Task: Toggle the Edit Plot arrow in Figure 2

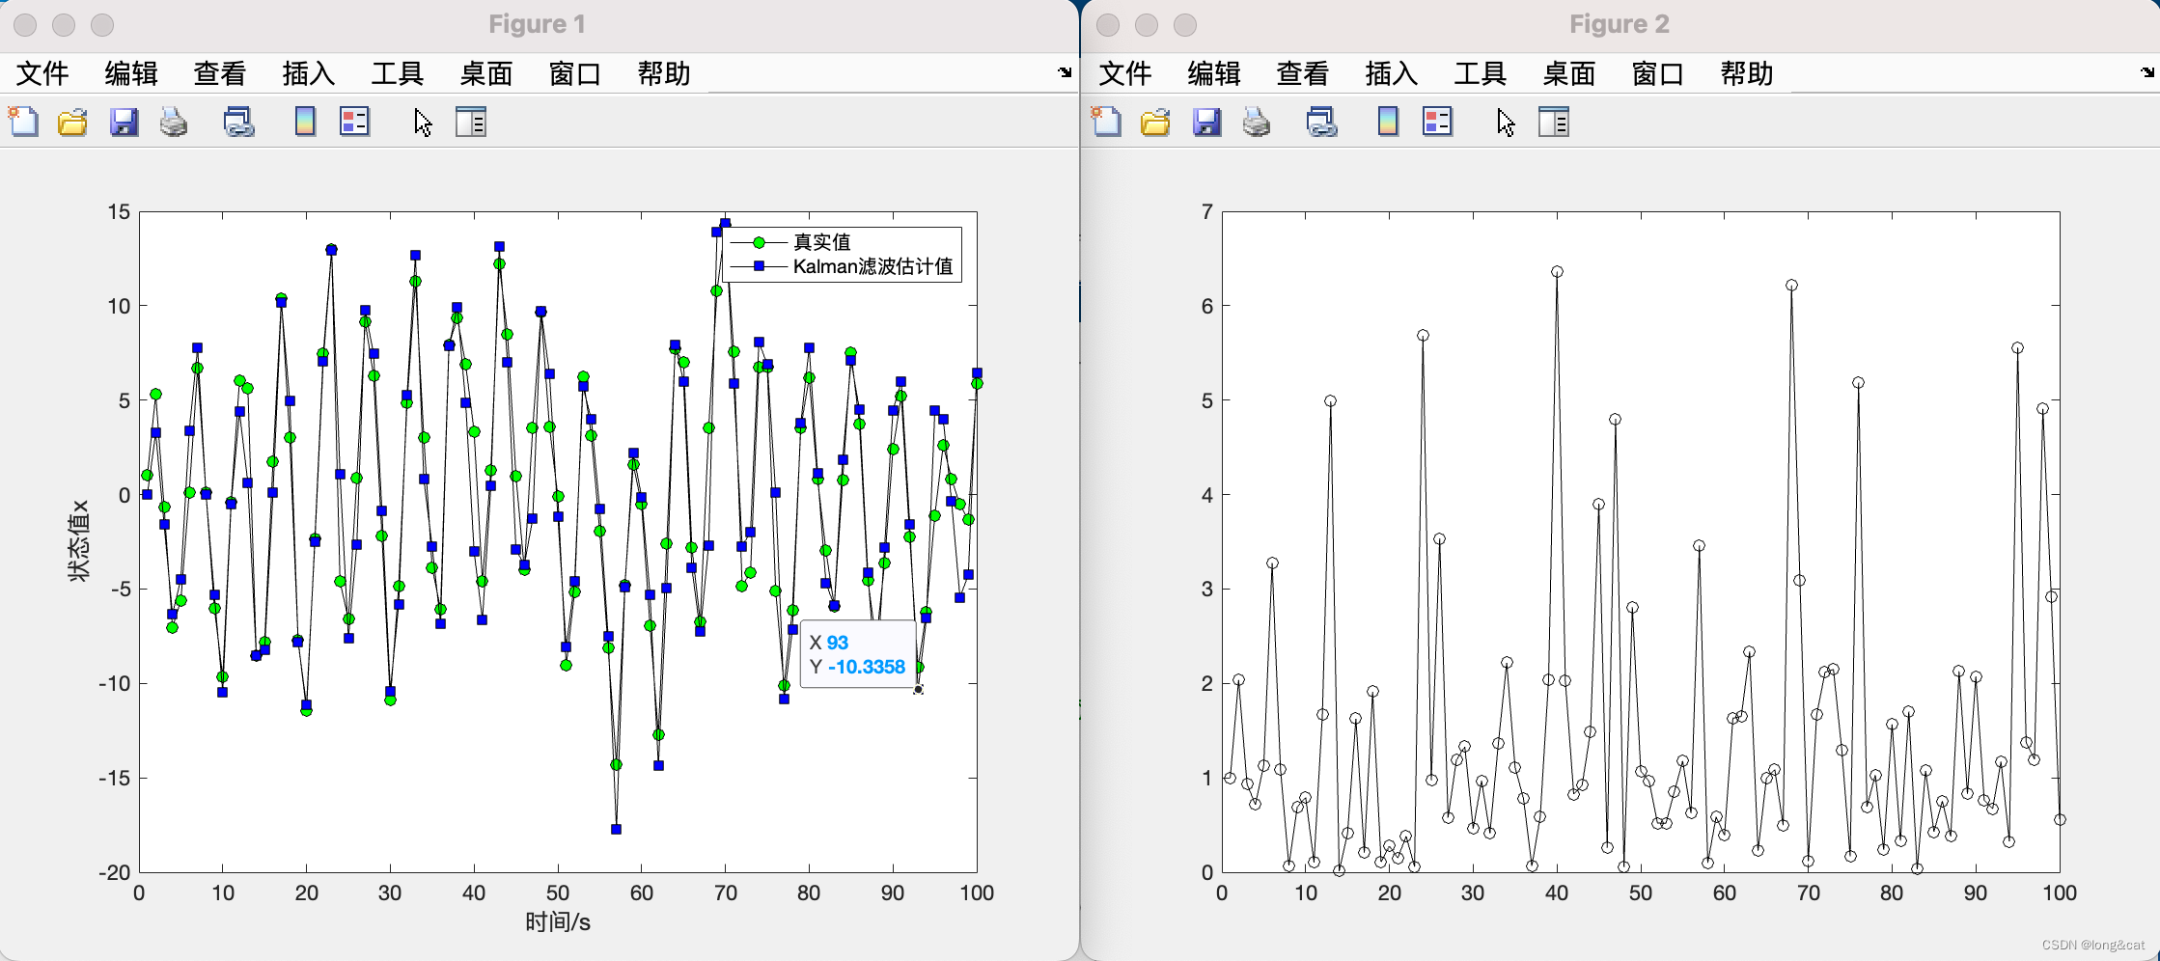Action: (1503, 123)
